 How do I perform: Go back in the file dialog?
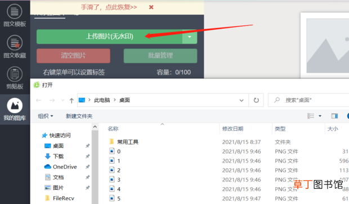point(38,100)
